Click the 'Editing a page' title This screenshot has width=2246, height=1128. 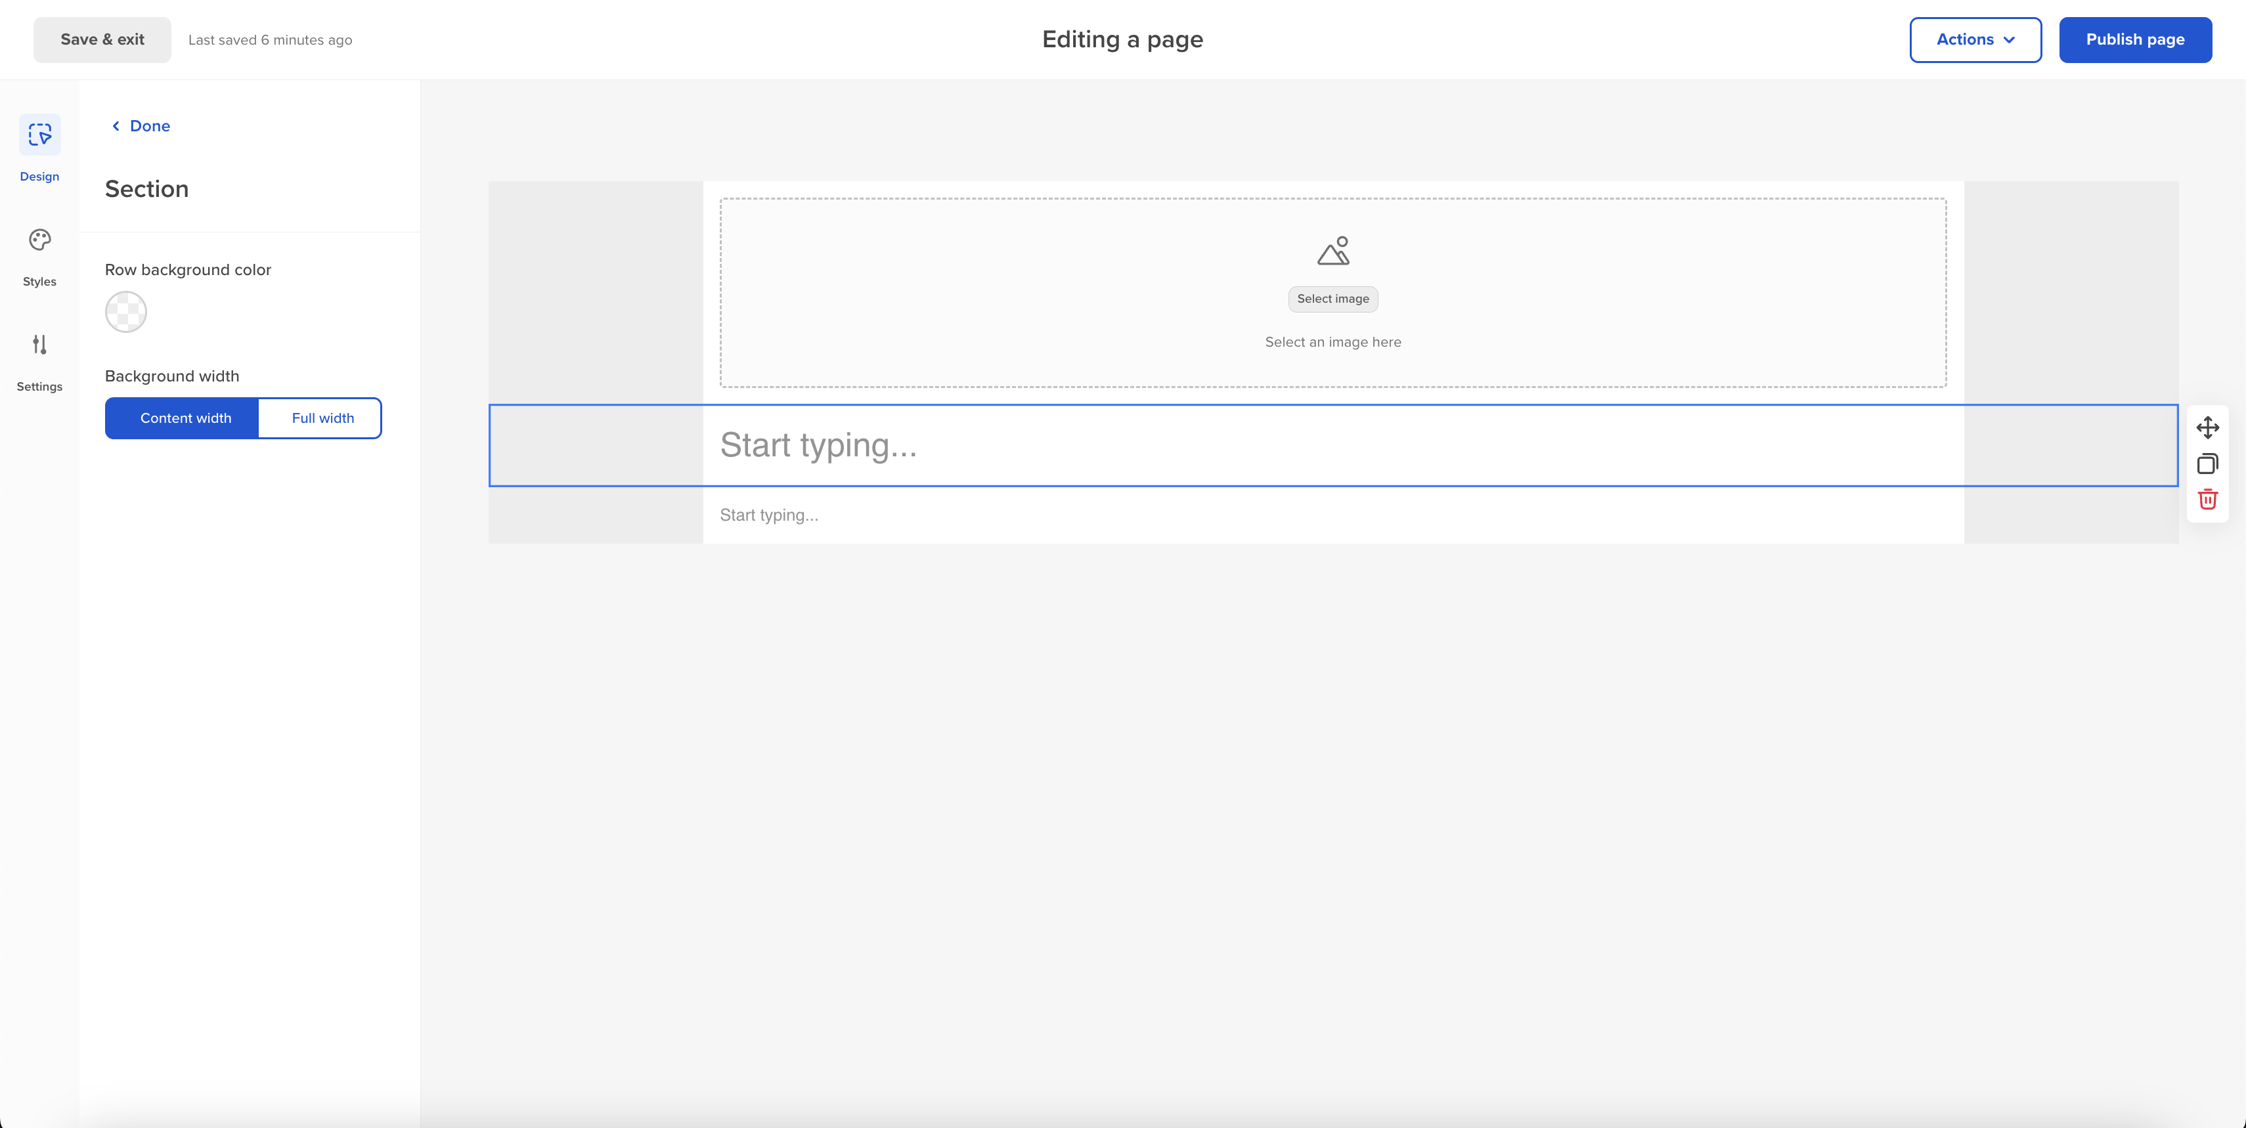pos(1122,40)
